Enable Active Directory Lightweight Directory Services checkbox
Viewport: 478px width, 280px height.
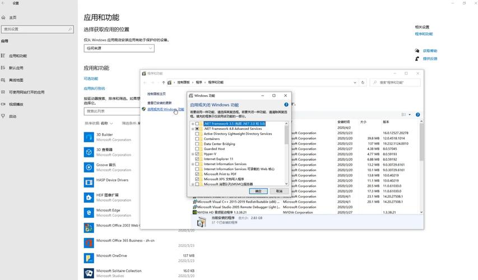coord(197,134)
